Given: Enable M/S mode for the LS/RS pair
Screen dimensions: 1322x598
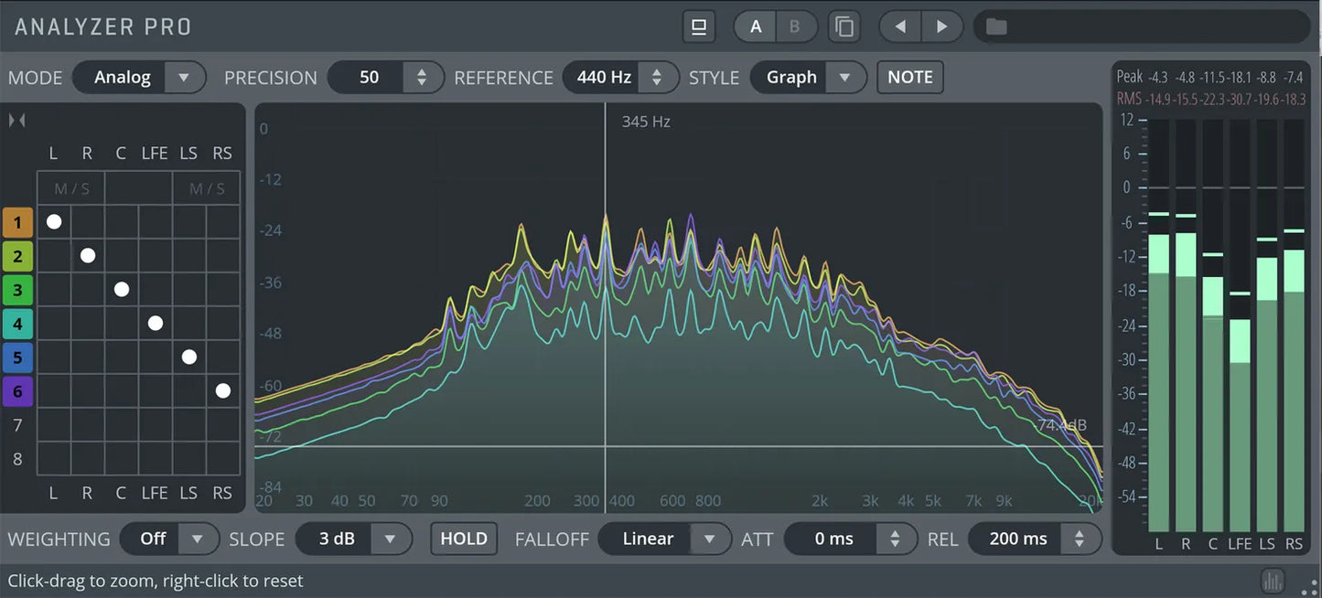Looking at the screenshot, I should coord(207,188).
